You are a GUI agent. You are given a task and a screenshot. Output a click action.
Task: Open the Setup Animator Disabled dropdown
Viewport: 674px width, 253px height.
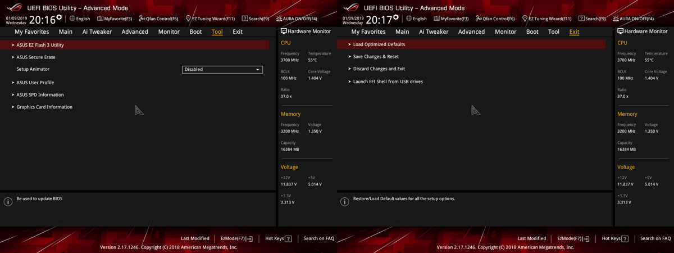point(222,70)
